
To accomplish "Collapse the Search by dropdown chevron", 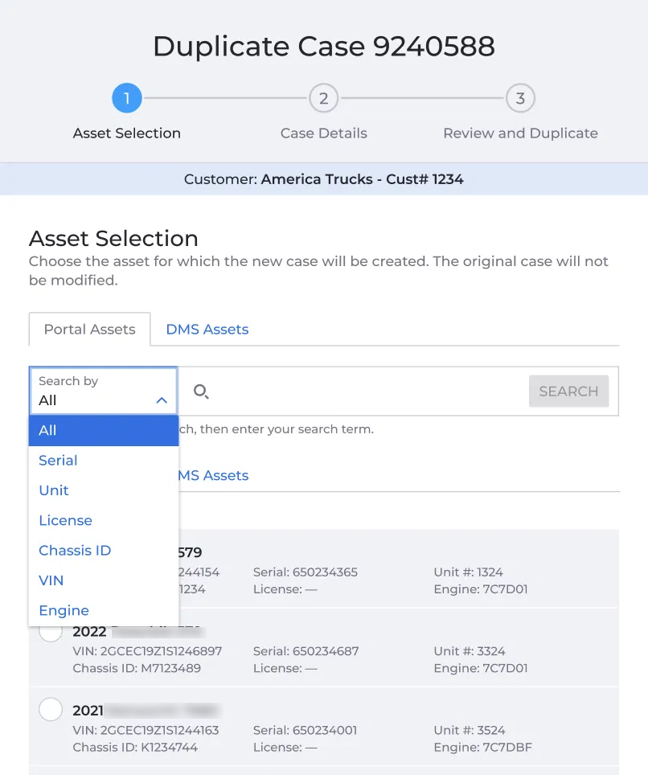I will coord(162,400).
